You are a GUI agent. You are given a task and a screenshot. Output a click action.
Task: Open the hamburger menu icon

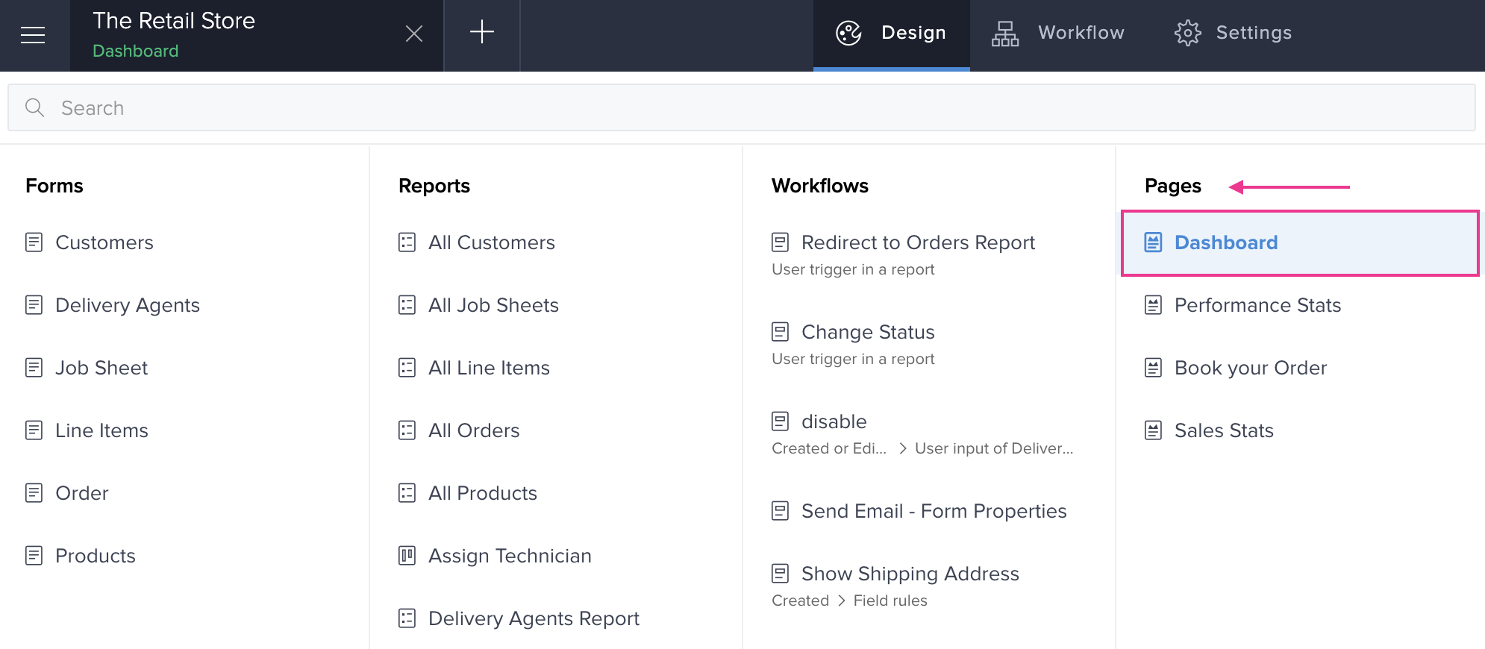pyautogui.click(x=33, y=34)
